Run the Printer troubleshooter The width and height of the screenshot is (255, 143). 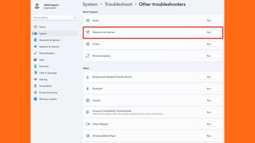point(209,44)
